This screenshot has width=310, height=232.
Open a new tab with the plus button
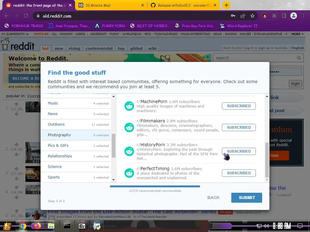pos(226,5)
